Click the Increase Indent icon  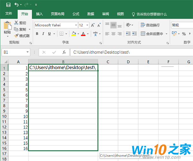[x=136, y=34]
